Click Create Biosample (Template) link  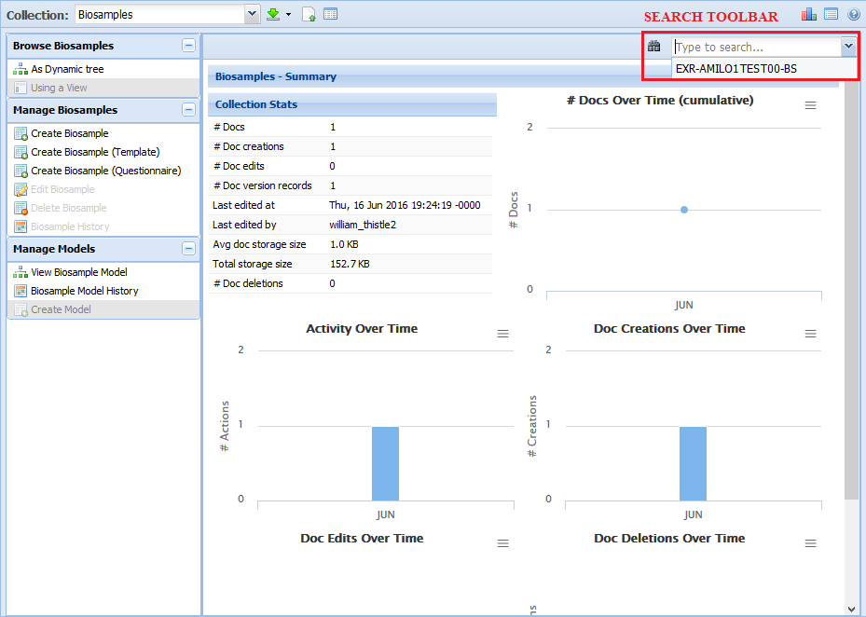point(94,152)
